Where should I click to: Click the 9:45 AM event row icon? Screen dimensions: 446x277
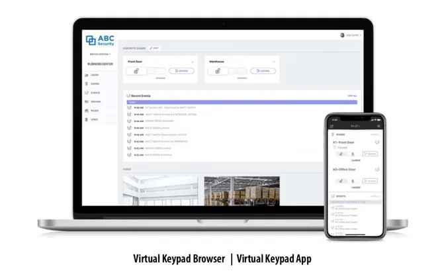click(129, 114)
